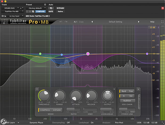Change Lookahead On setting
This screenshot has width=165, height=125.
[92, 123]
